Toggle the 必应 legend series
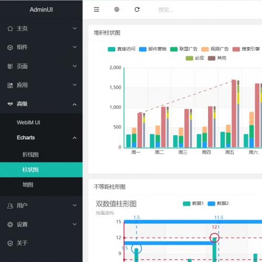The height and width of the screenshot is (262, 262). [195, 58]
